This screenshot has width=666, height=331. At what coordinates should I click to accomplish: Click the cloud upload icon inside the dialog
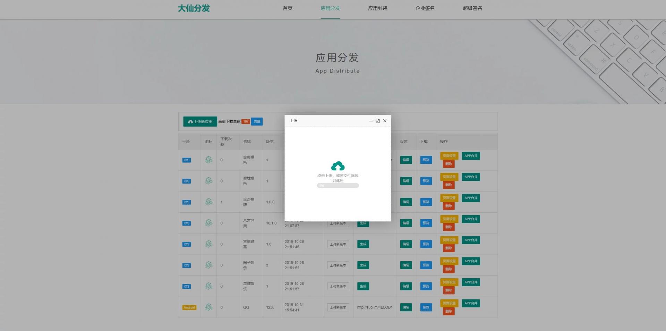pos(338,166)
